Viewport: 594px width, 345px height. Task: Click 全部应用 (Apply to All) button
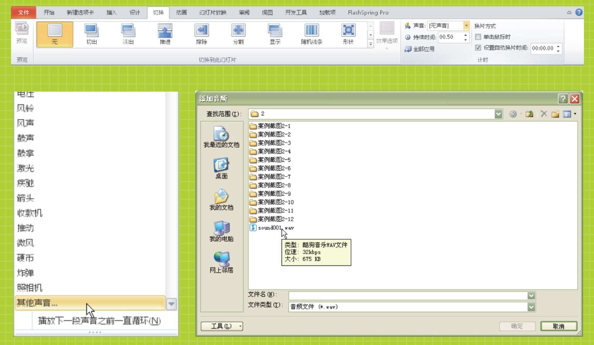[x=420, y=49]
